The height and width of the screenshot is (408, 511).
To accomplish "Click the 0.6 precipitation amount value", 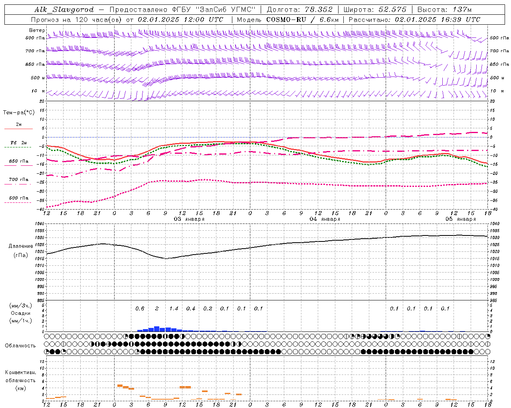I will tap(140, 309).
